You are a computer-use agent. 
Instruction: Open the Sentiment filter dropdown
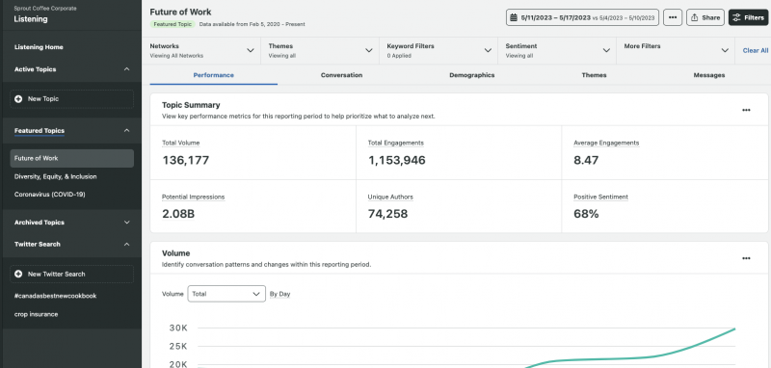[x=557, y=50]
